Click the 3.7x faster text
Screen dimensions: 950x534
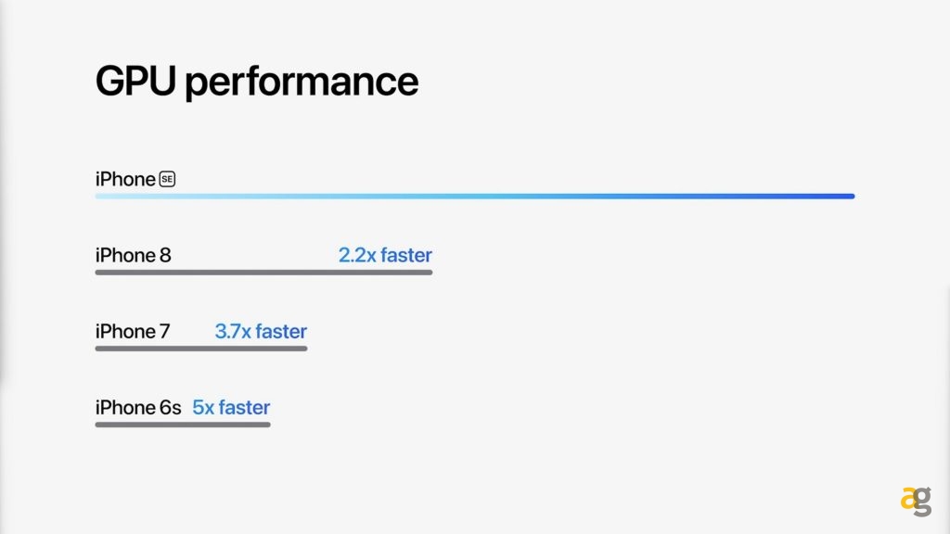[x=261, y=331]
